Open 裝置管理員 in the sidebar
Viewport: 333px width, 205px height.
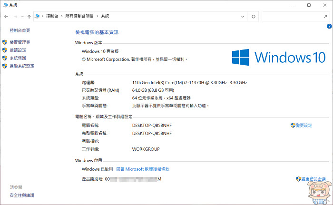pyautogui.click(x=20, y=42)
